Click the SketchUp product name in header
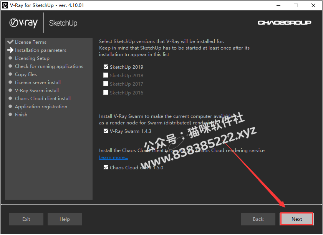 coord(63,23)
